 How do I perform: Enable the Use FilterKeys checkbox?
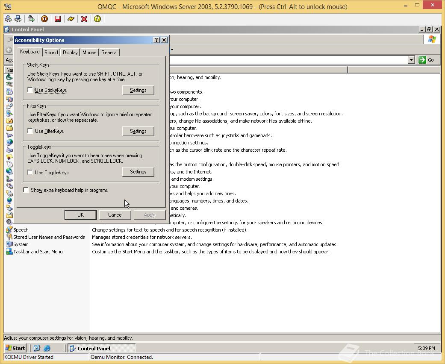[30, 131]
